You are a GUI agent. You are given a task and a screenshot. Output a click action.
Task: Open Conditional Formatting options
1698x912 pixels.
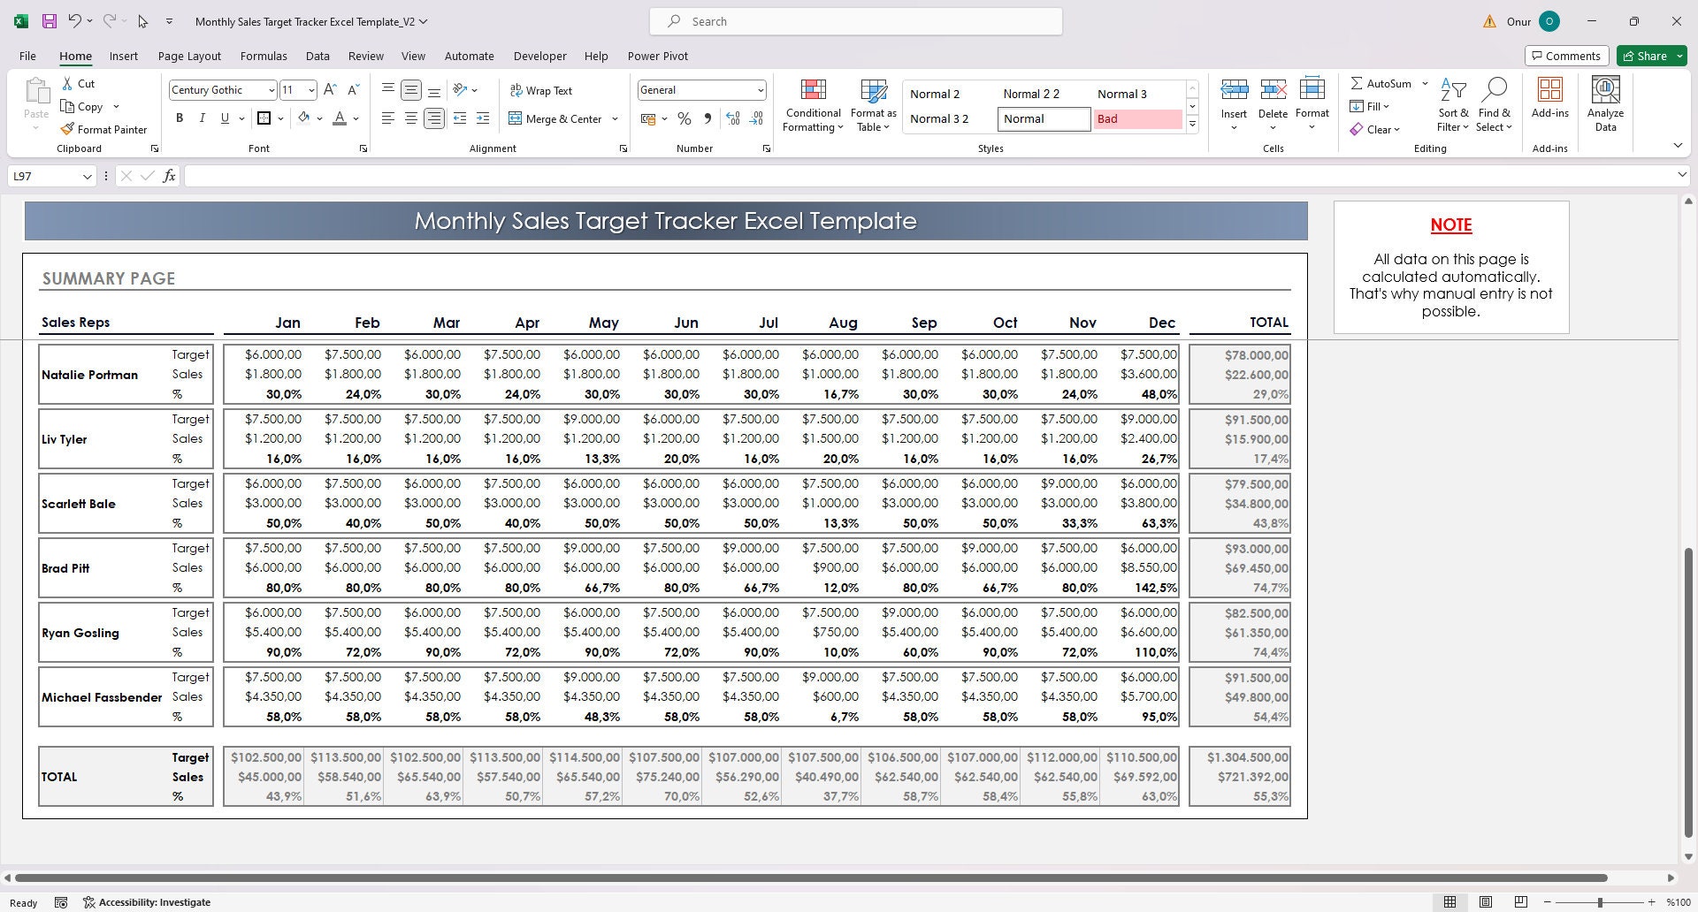pyautogui.click(x=812, y=103)
